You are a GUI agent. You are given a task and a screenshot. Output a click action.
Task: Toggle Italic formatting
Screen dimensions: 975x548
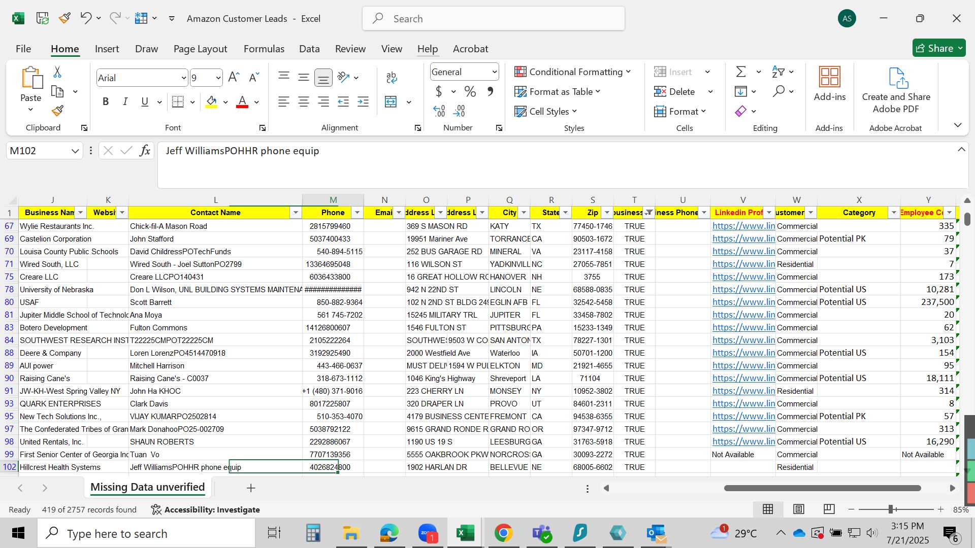pyautogui.click(x=125, y=101)
